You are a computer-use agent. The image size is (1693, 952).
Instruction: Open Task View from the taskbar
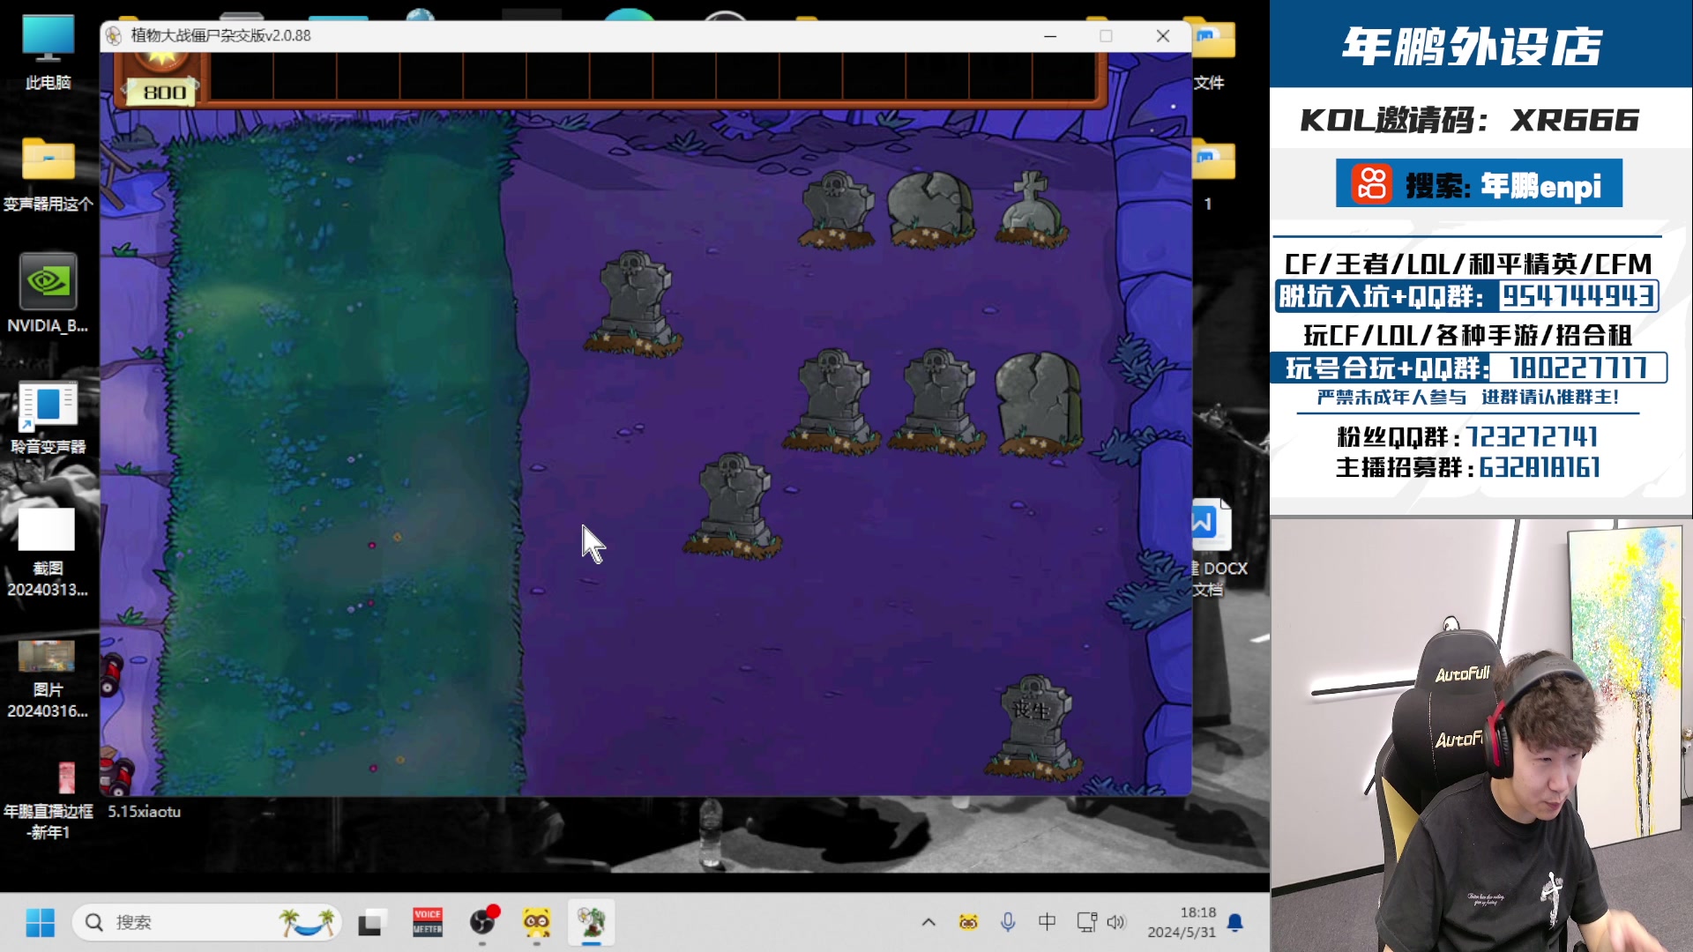(x=371, y=922)
